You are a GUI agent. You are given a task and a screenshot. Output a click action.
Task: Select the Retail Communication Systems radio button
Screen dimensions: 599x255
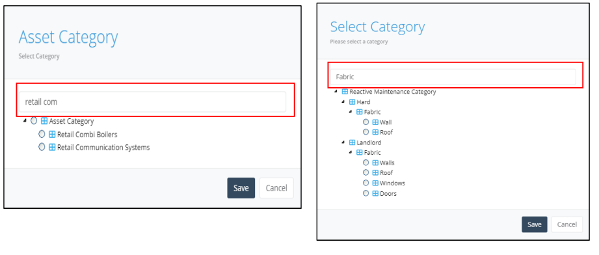42,147
